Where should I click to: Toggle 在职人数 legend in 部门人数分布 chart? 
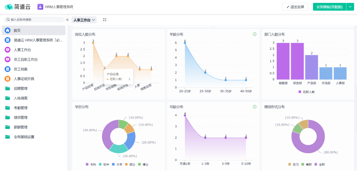coord(306,92)
